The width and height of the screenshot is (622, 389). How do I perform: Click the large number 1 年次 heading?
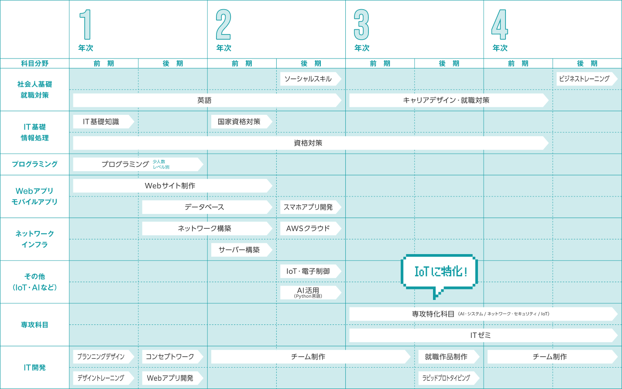(x=86, y=30)
